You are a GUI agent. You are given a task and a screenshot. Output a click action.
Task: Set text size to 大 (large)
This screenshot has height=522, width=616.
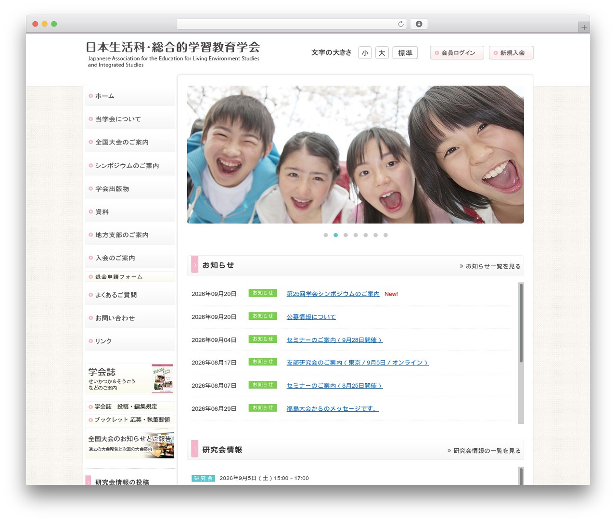pos(382,53)
